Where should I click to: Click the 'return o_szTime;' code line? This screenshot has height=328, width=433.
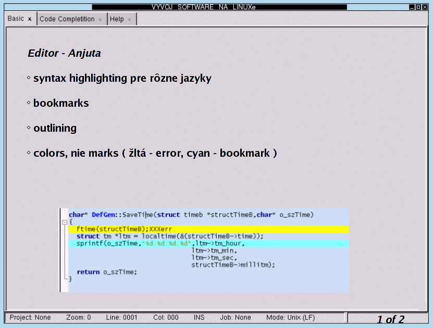pyautogui.click(x=107, y=272)
